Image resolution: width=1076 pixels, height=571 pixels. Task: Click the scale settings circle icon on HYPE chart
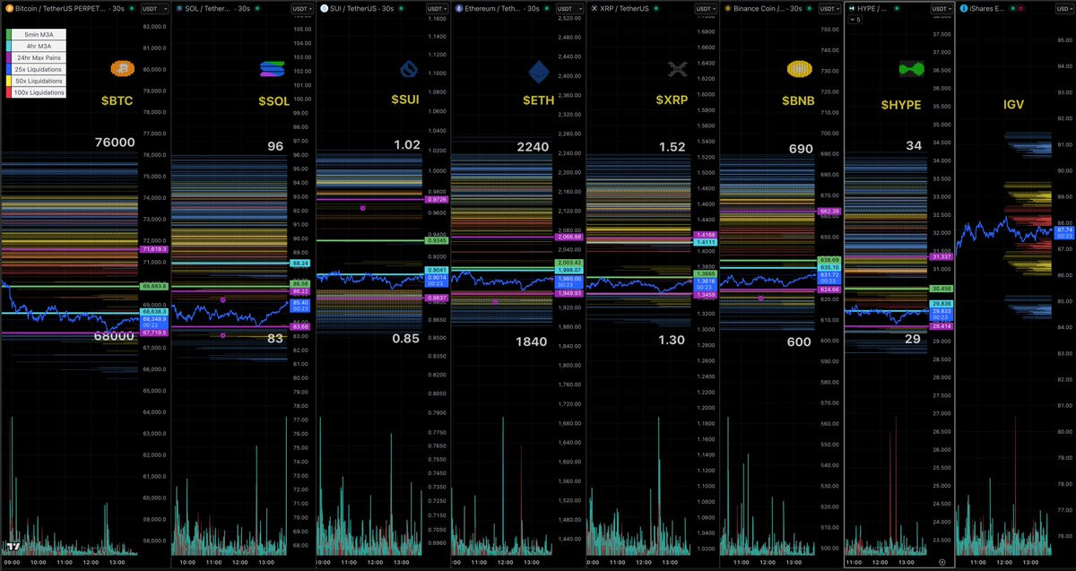coord(942,561)
